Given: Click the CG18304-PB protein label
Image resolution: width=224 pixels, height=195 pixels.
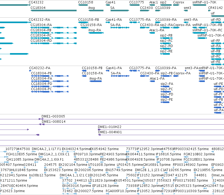Looking at the screenshot, I should point(41,73).
